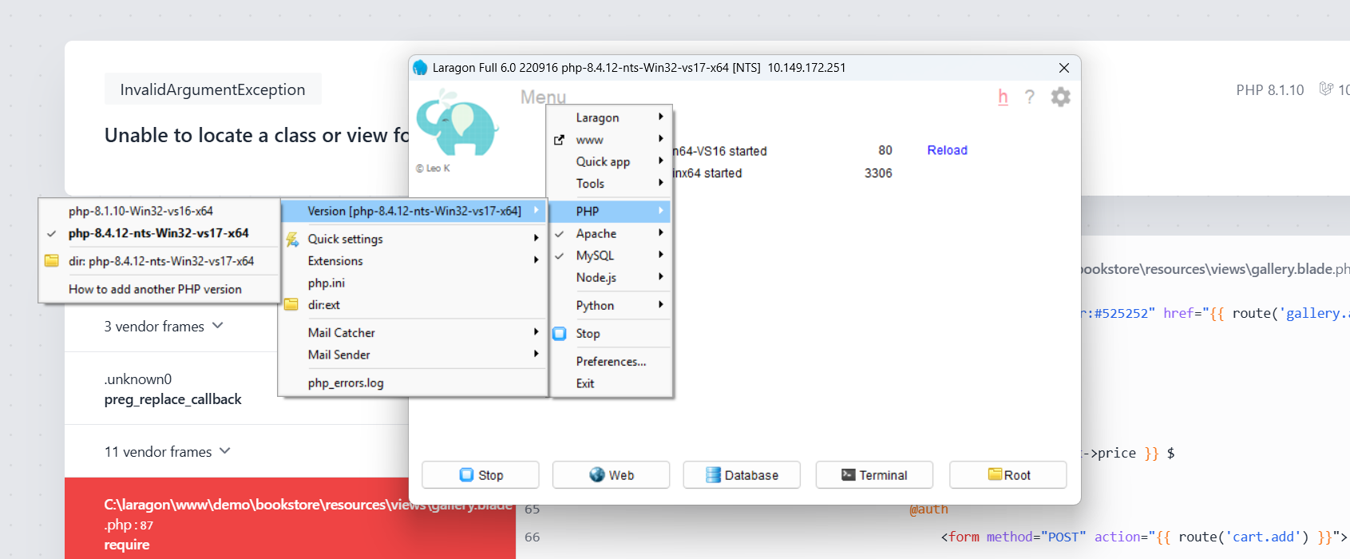Image resolution: width=1350 pixels, height=559 pixels.
Task: Close the Laragon window
Action: [1064, 68]
